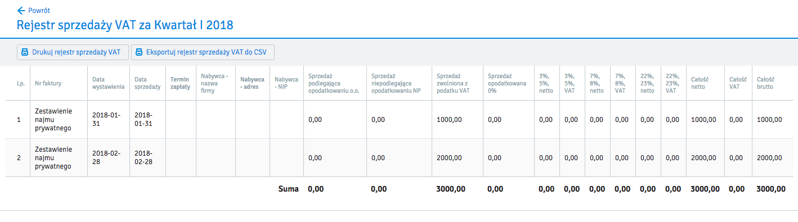The image size is (798, 222).
Task: Open second row Zestawienie najmu prywatnego
Action: click(x=53, y=158)
